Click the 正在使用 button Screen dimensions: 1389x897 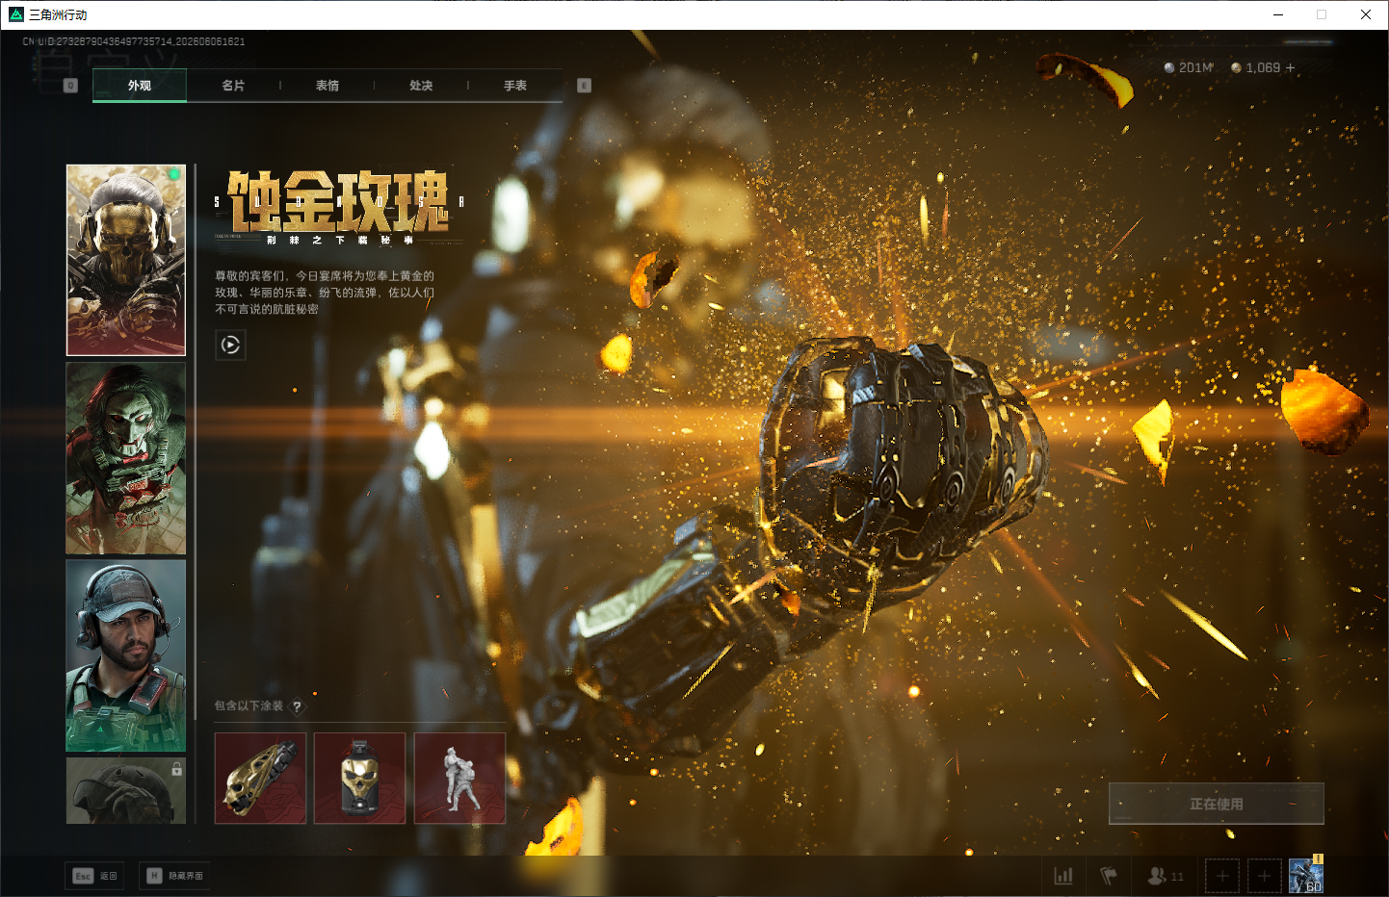(x=1217, y=804)
